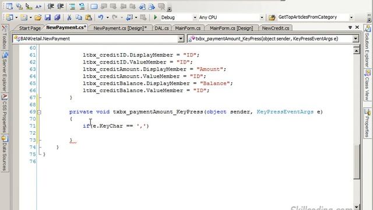Click the Copy icon
Viewport: 373px width, 210px height.
pyautogui.click(x=79, y=17)
